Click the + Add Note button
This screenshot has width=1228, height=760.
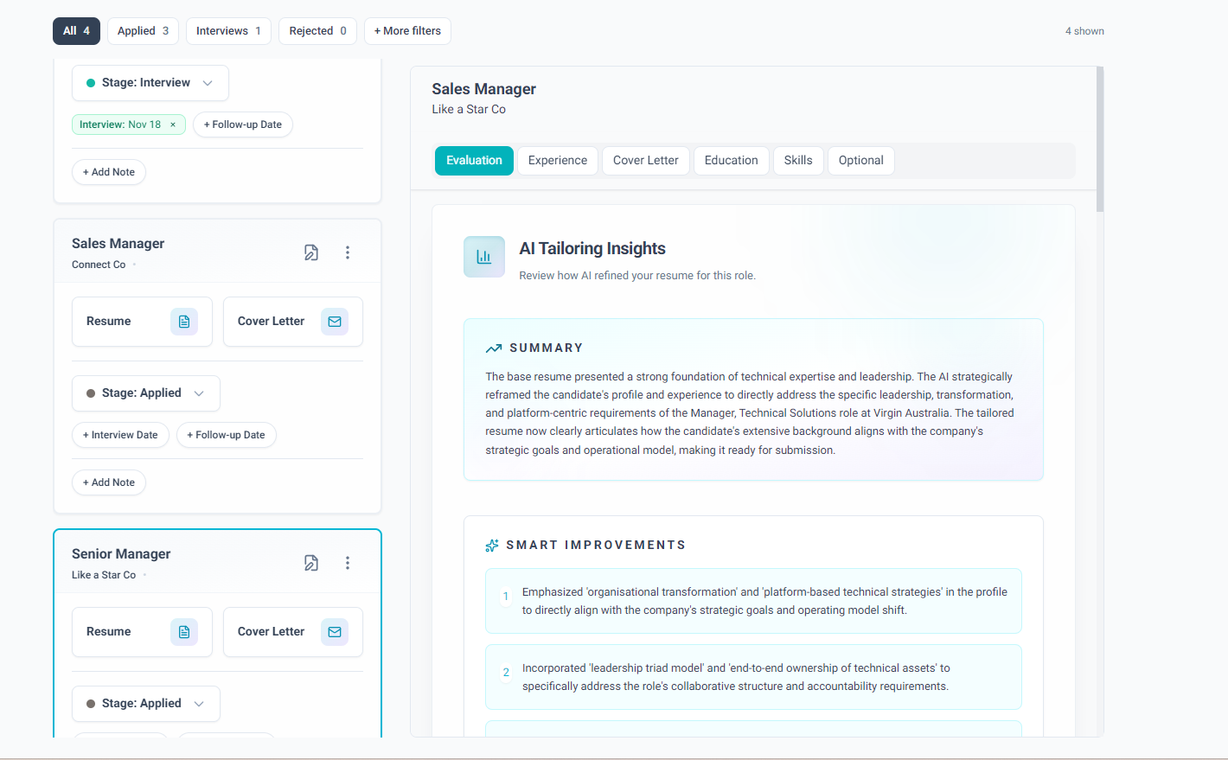click(109, 172)
